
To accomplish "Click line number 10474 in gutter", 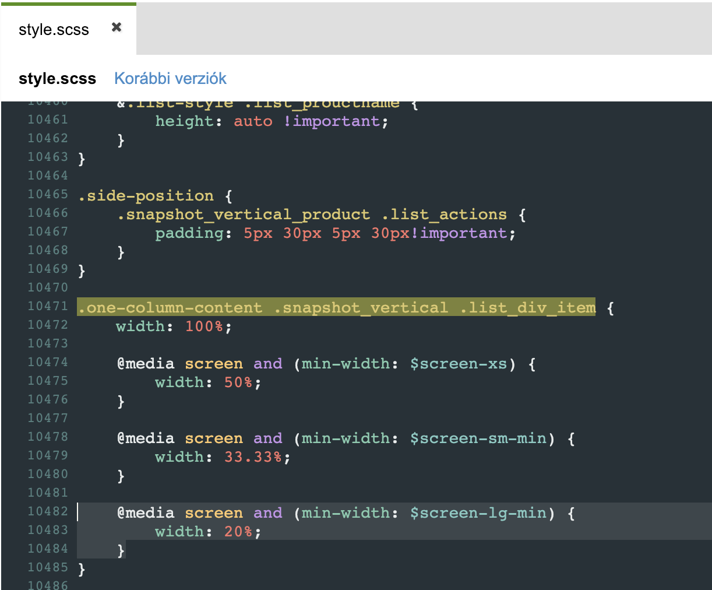I will point(48,362).
